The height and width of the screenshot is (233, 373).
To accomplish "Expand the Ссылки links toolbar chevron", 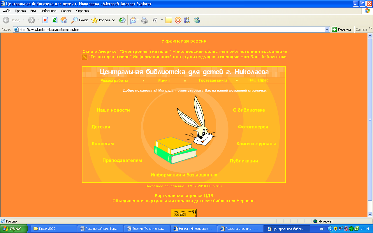I will point(370,29).
